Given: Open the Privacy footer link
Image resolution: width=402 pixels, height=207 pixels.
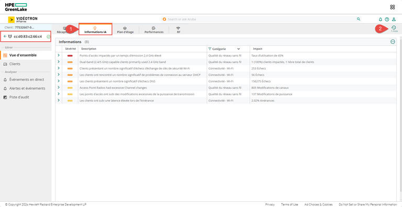Looking at the screenshot, I should coord(270,204).
